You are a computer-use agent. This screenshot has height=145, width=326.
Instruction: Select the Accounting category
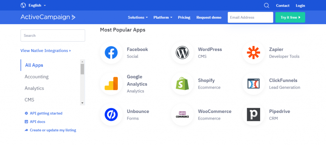click(x=37, y=77)
